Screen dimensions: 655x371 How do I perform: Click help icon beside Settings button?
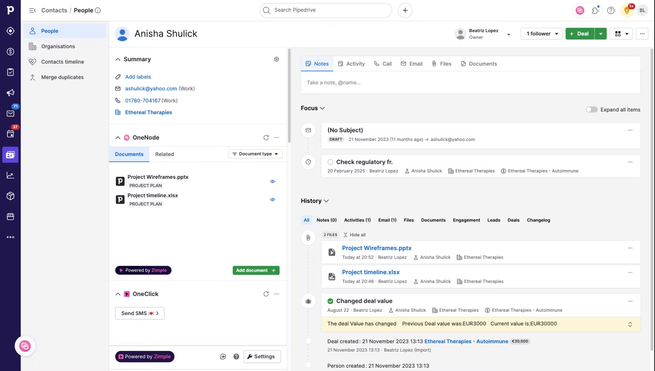click(x=236, y=357)
